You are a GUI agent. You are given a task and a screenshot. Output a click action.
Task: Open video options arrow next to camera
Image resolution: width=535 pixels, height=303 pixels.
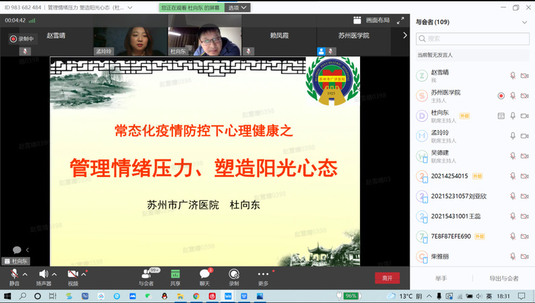tap(84, 274)
